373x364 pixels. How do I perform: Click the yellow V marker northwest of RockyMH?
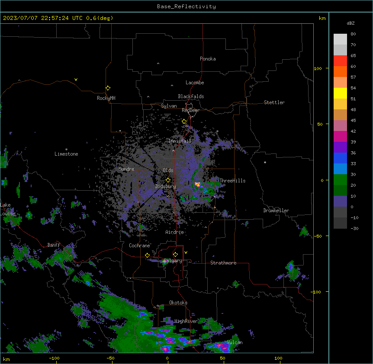coord(76,80)
